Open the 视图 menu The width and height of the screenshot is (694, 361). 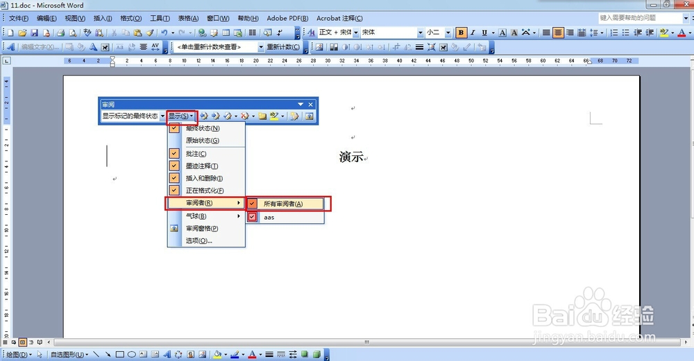coord(75,18)
